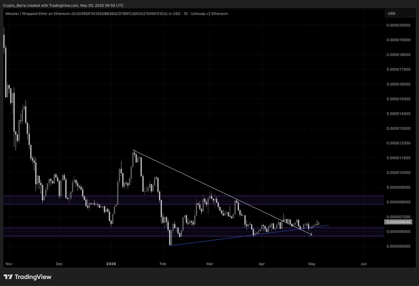Click price axis label 0.000006000
Image resolution: width=419 pixels, height=286 pixels.
(x=399, y=232)
